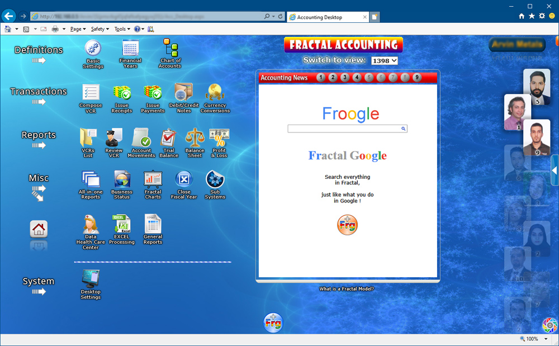Image resolution: width=559 pixels, height=346 pixels.
Task: Open the zoom level 100% dropdown arrow
Action: click(546, 339)
